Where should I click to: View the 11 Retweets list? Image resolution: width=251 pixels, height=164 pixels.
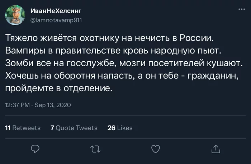point(23,128)
